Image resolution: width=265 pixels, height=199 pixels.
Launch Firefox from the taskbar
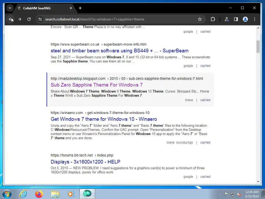tap(39, 194)
